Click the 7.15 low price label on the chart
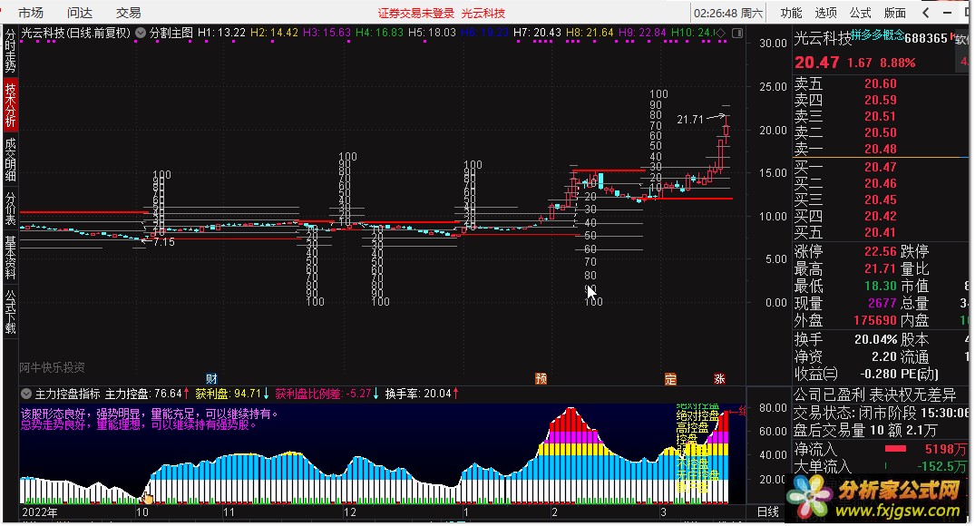 tap(163, 242)
